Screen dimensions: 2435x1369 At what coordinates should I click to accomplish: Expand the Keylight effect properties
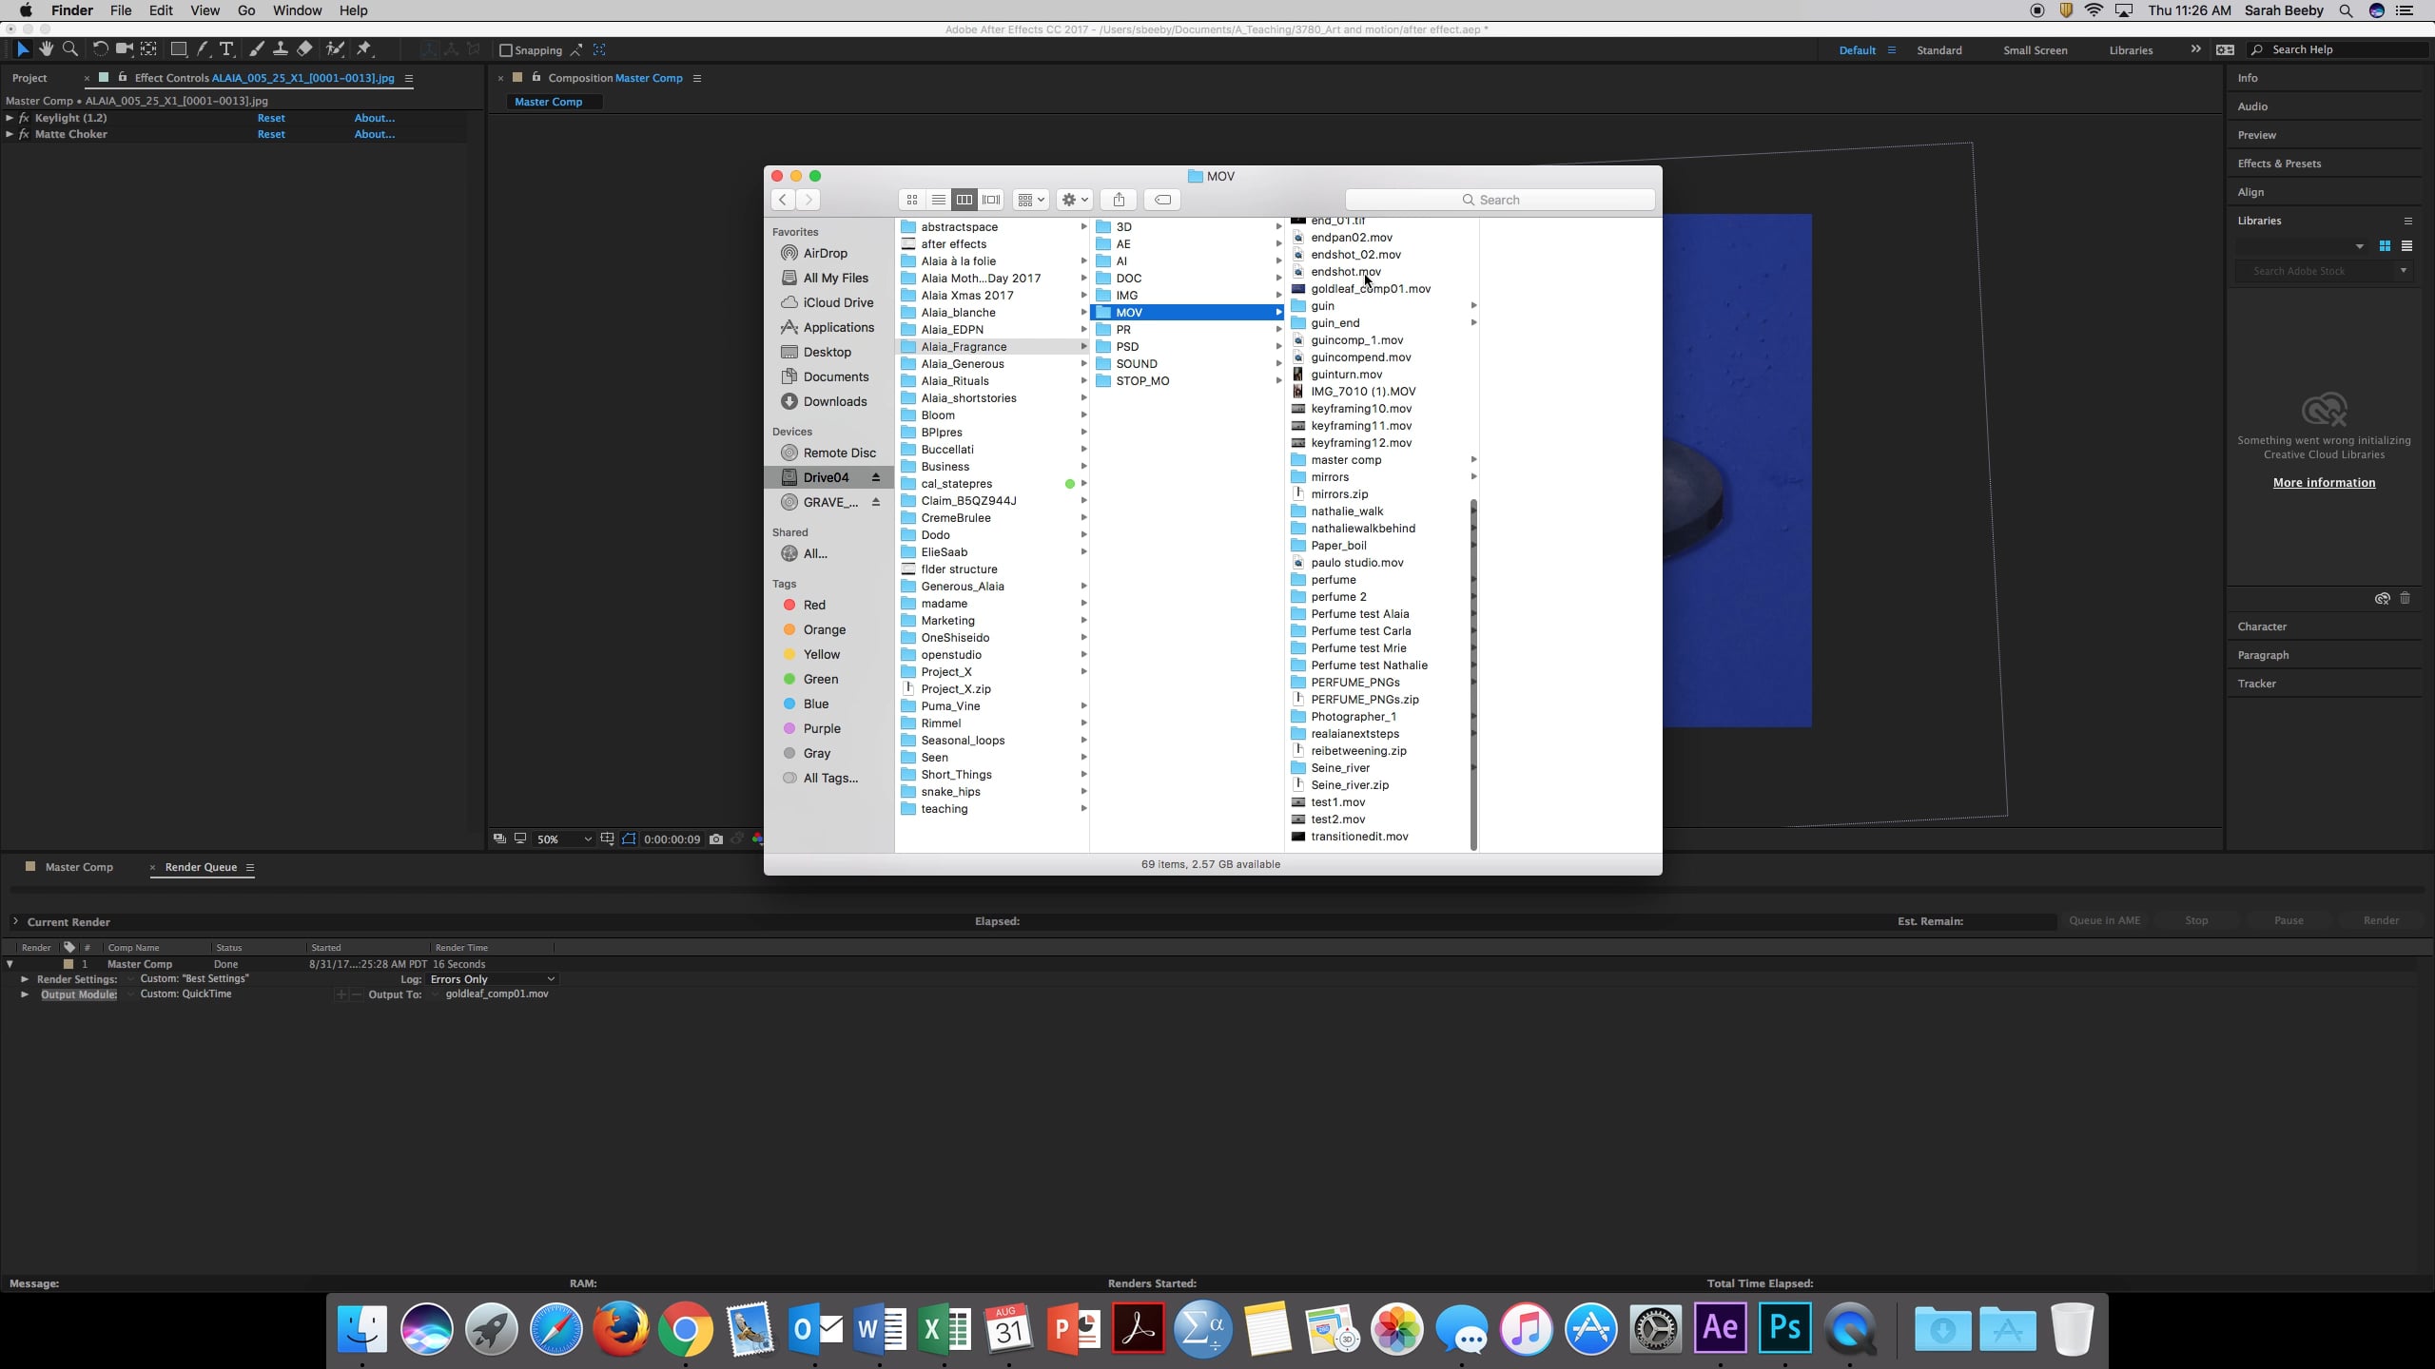pos(10,118)
